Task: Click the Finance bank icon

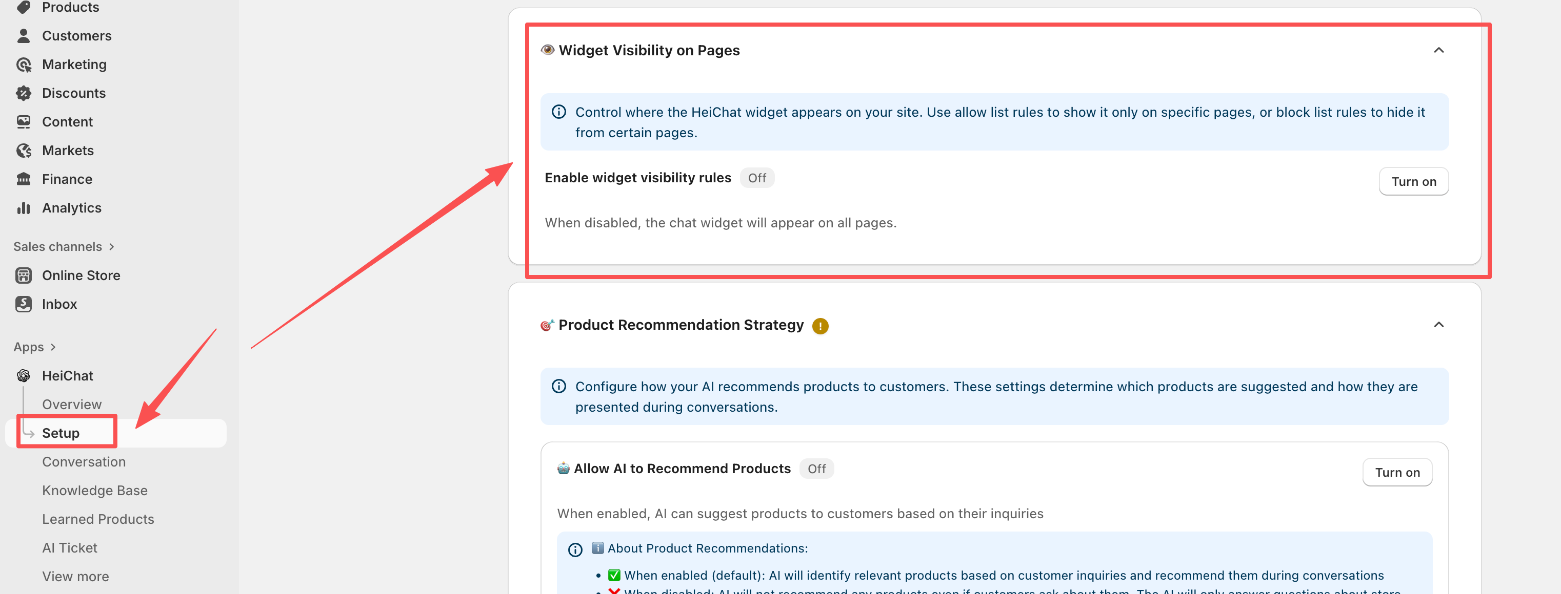Action: [x=24, y=179]
